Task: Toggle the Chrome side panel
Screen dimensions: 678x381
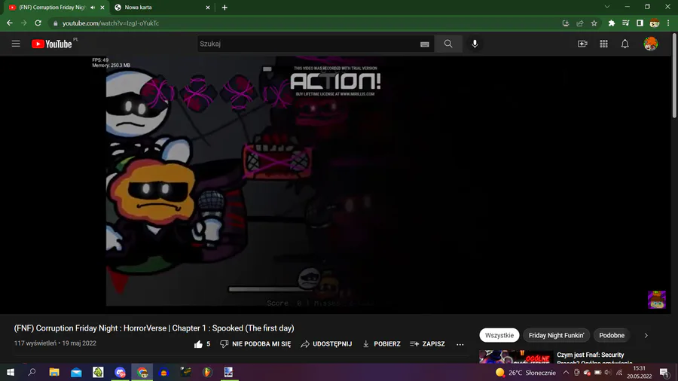Action: point(640,23)
